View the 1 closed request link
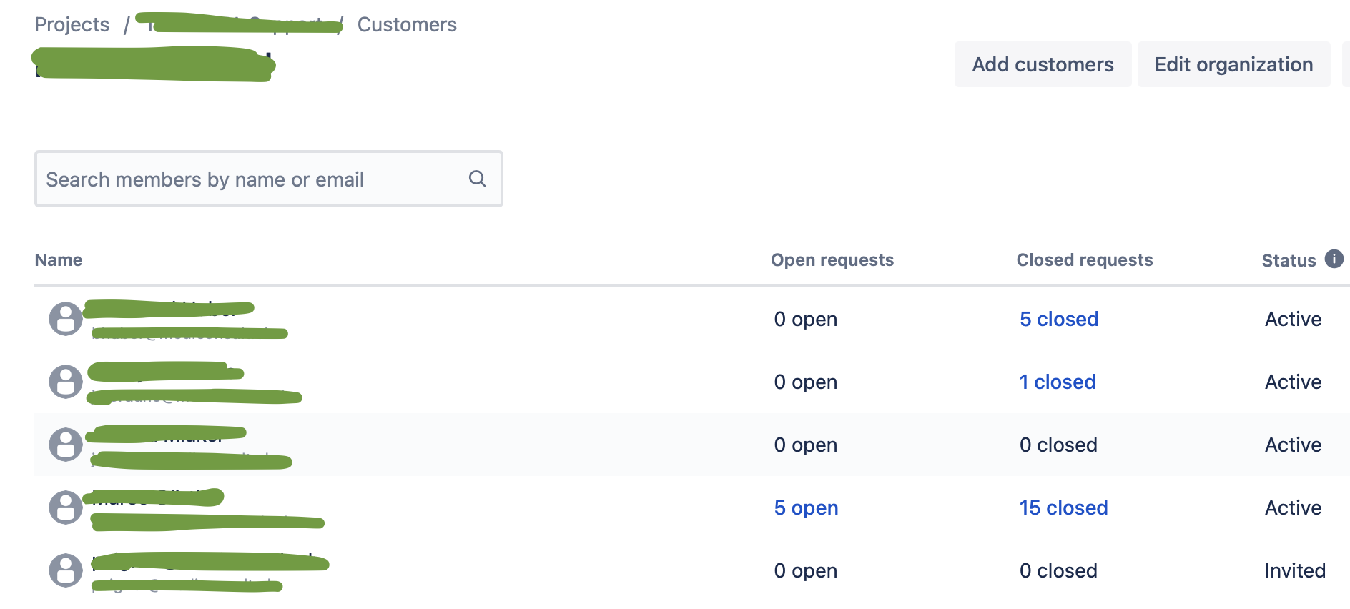The height and width of the screenshot is (609, 1350). 1058,382
